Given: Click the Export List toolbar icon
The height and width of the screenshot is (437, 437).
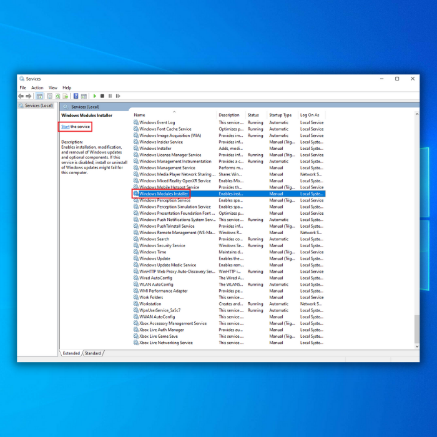Looking at the screenshot, I should pos(66,96).
